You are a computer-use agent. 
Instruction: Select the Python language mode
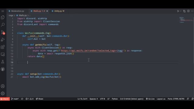(x=115, y=99)
